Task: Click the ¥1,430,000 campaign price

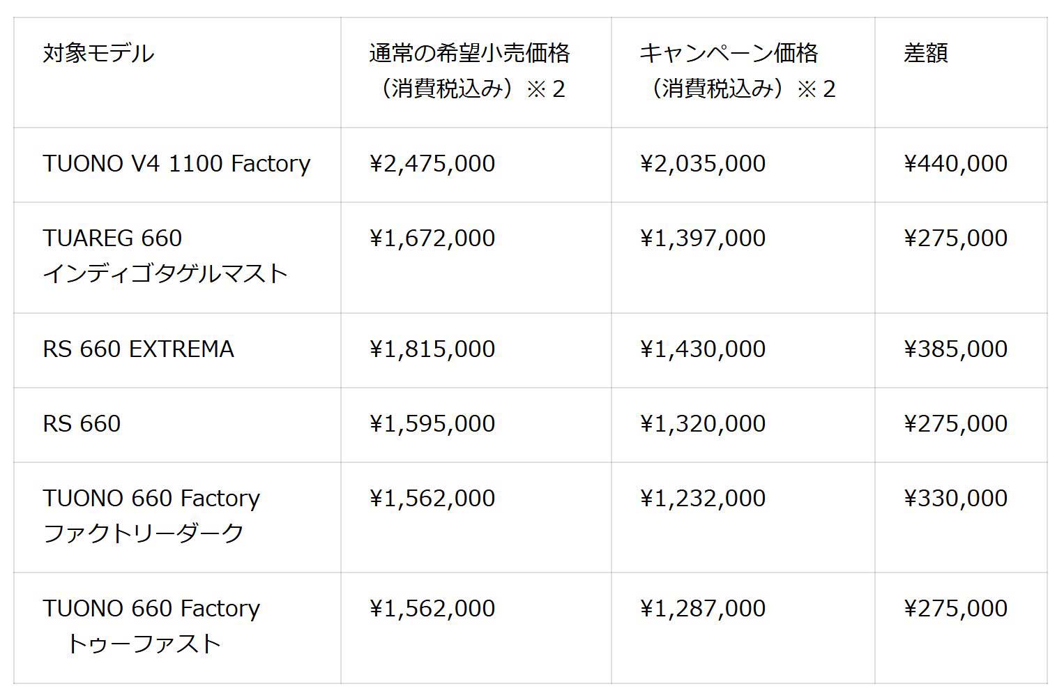Action: click(x=703, y=349)
